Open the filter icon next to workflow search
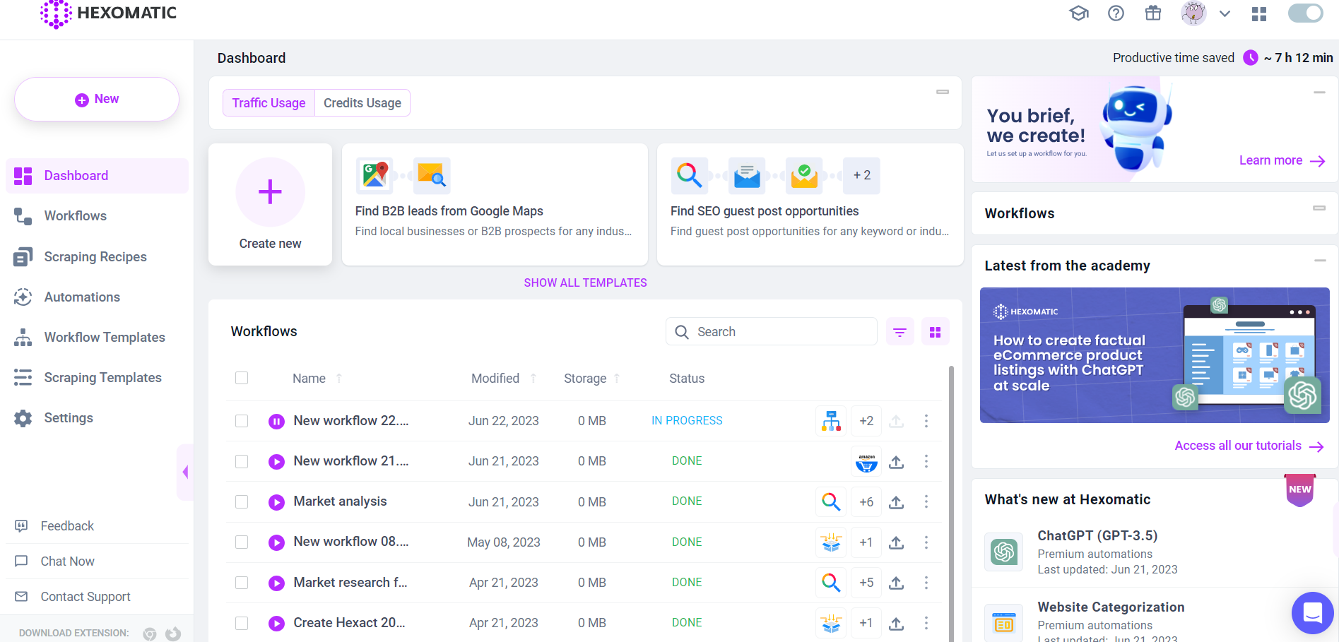This screenshot has height=642, width=1339. coord(899,331)
